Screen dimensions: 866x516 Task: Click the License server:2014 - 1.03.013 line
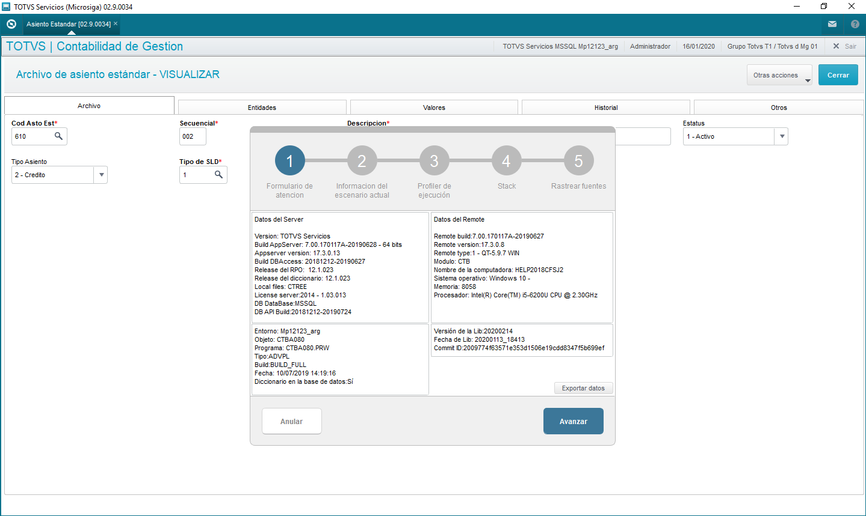[x=300, y=295]
